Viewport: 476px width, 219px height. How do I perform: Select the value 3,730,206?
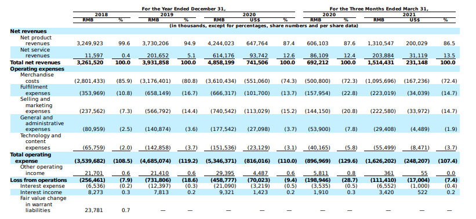(x=155, y=43)
